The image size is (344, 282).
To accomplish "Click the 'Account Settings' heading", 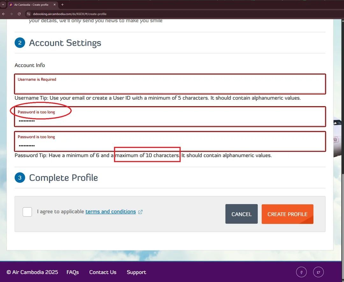I will (x=65, y=43).
